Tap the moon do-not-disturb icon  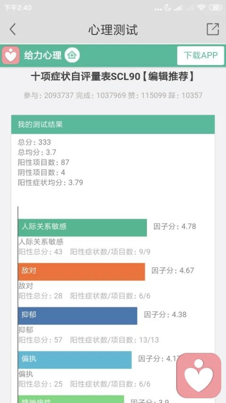coord(168,8)
